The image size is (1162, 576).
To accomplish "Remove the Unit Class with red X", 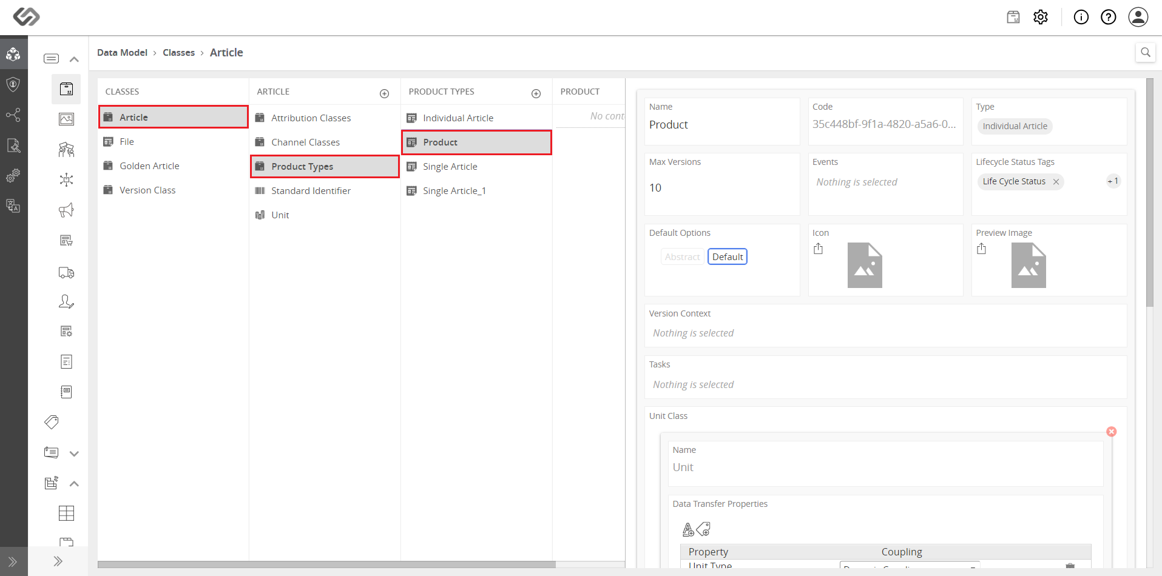I will point(1112,432).
